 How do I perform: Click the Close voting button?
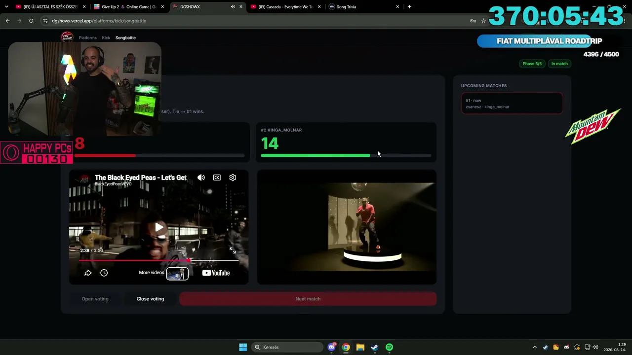pyautogui.click(x=150, y=299)
